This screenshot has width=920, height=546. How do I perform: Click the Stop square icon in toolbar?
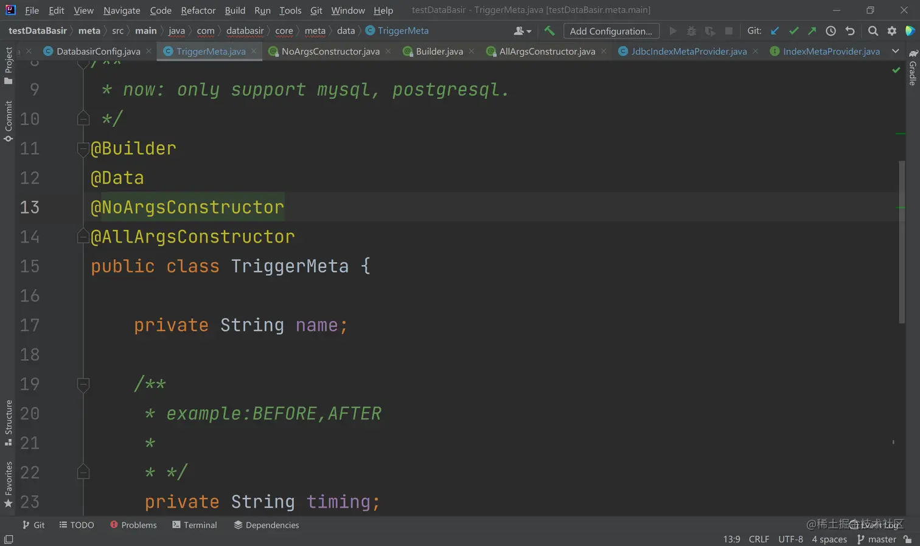[x=728, y=31]
